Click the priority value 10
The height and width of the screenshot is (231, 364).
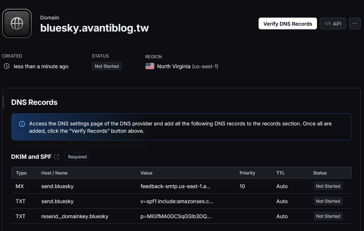click(x=242, y=186)
